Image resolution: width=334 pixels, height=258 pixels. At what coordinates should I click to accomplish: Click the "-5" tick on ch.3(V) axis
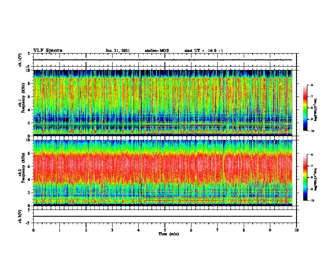(29, 223)
